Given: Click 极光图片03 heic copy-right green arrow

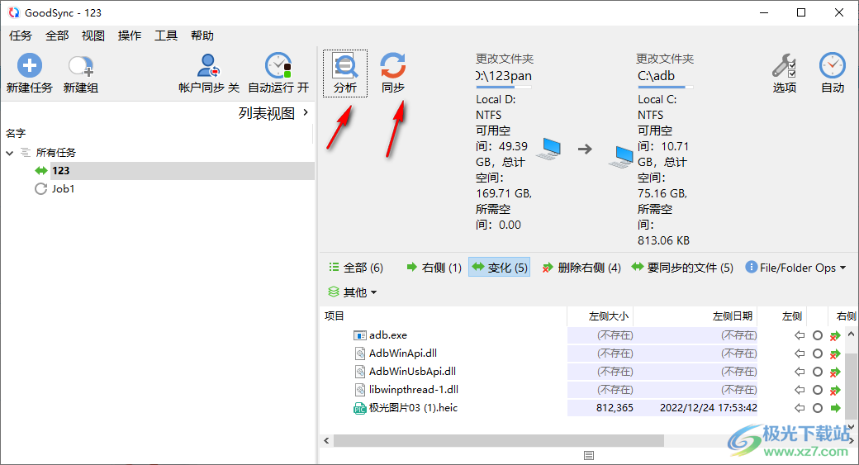Looking at the screenshot, I should coord(835,408).
